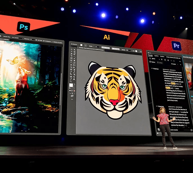Click the Stroke swatch in Illustrator toolbar
Image resolution: width=193 pixels, height=173 pixels.
coord(73,87)
